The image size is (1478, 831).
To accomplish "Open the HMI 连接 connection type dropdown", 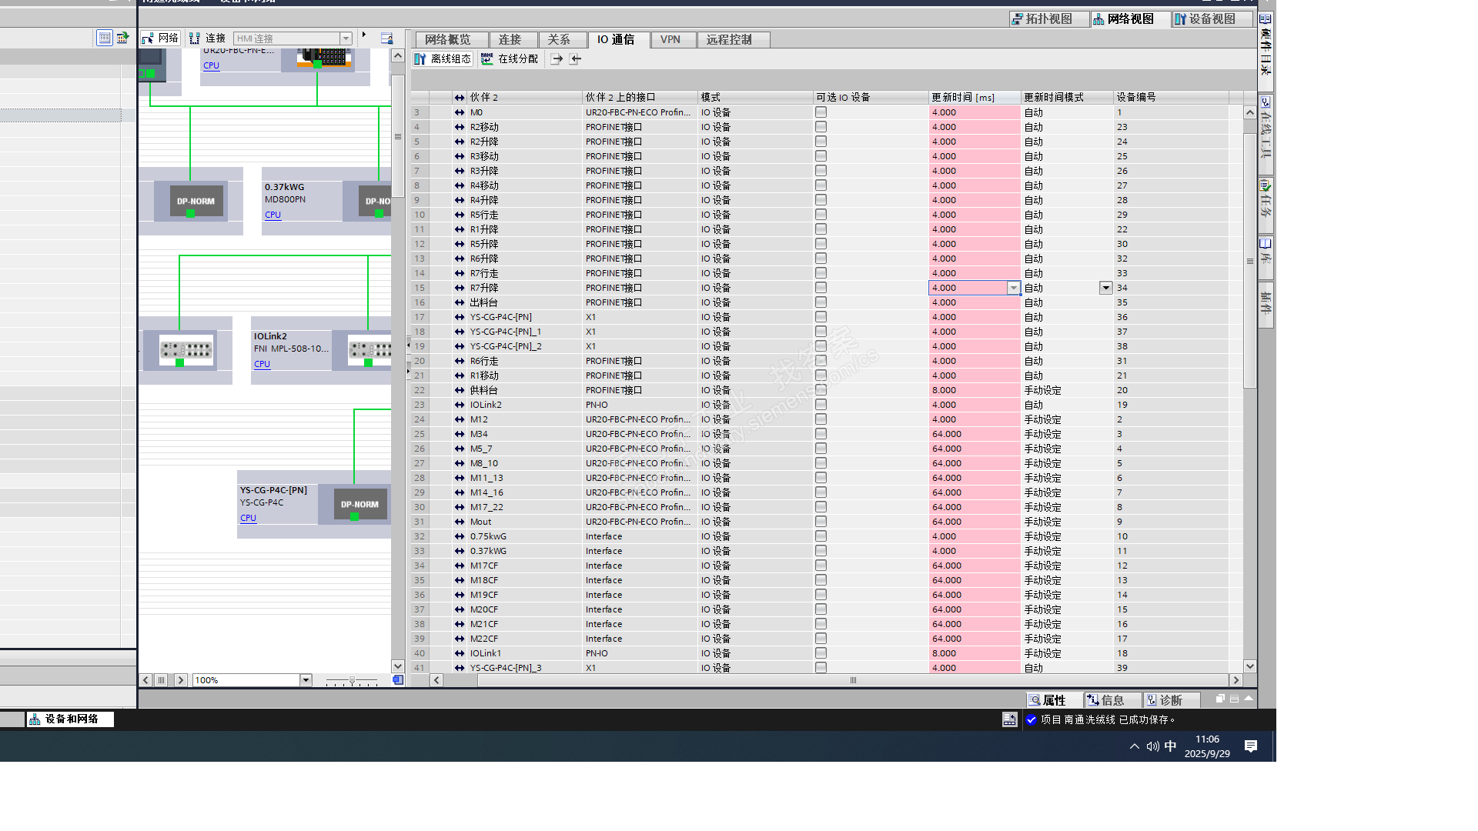I will click(x=346, y=38).
